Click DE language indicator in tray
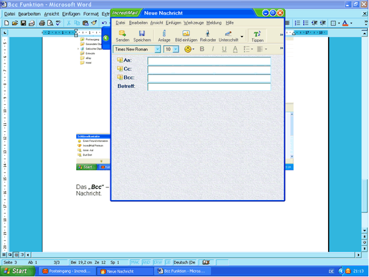 pos(331,272)
